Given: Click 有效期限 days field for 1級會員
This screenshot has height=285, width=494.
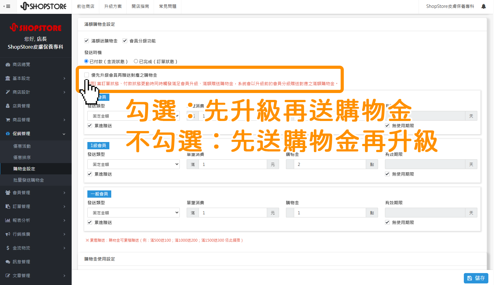Looking at the screenshot, I should (x=425, y=164).
